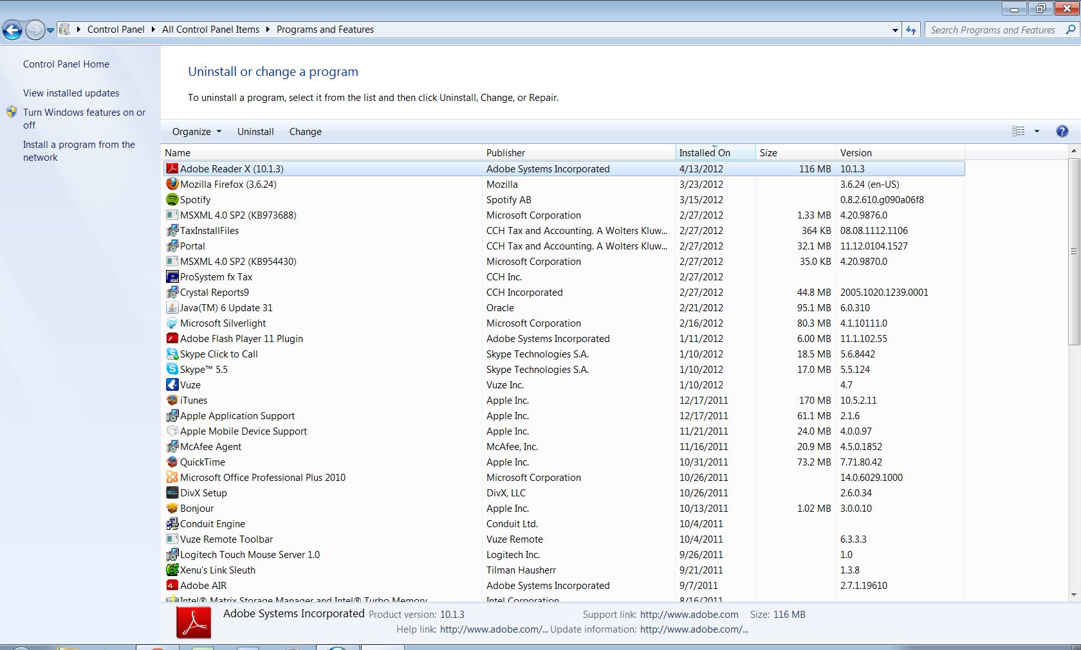Click the Spotify program icon

[172, 199]
